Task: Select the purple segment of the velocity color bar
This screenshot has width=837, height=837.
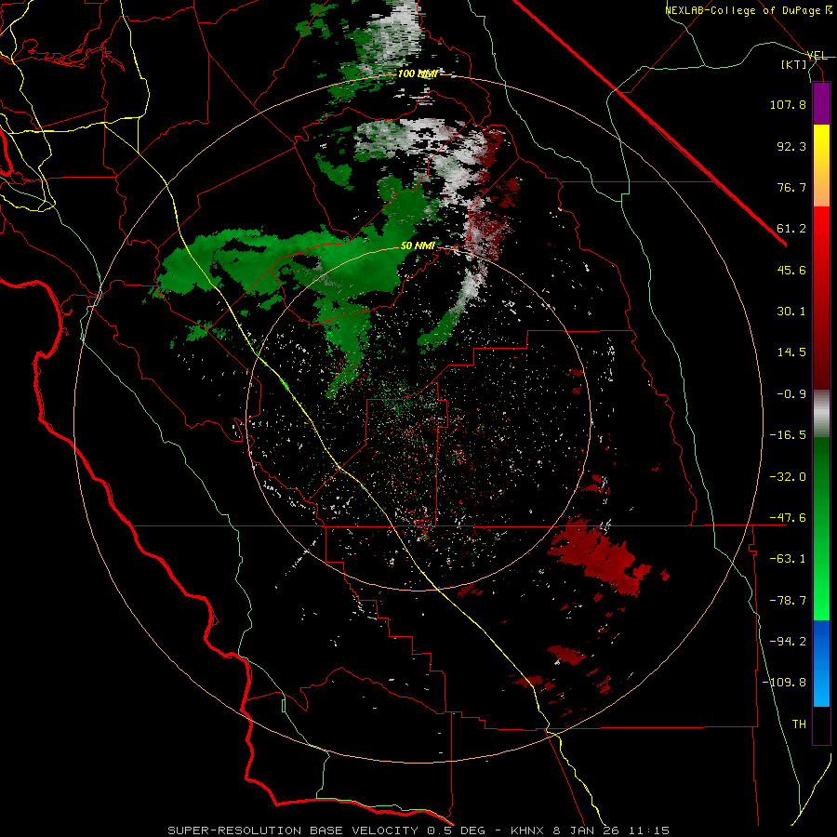Action: 821,103
